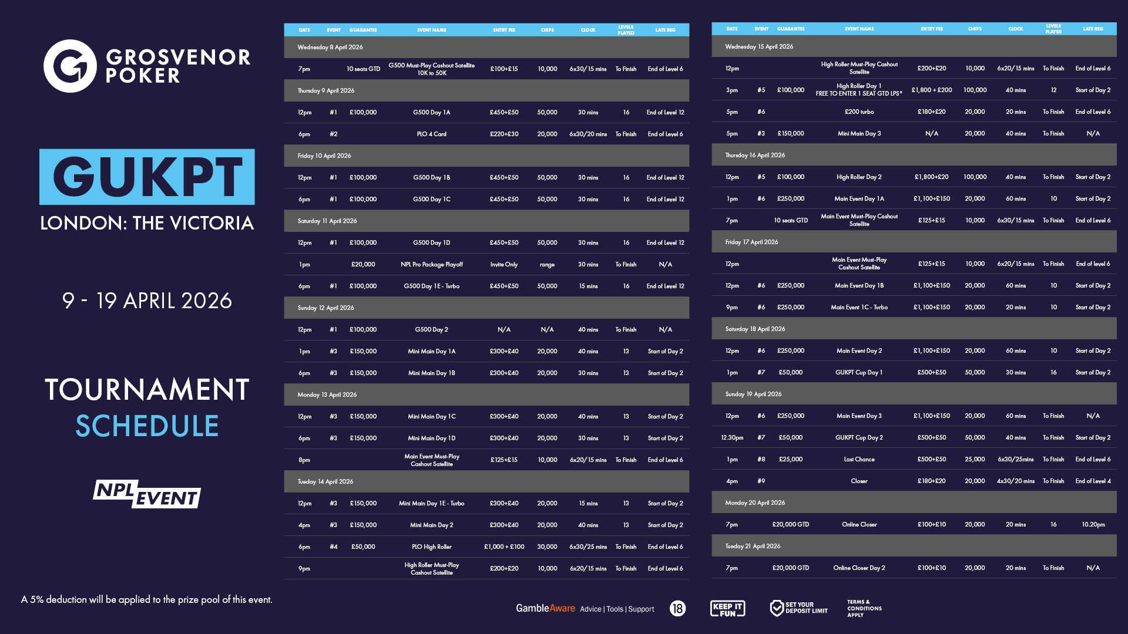
Task: Click the GambleAware logo
Action: pyautogui.click(x=545, y=608)
